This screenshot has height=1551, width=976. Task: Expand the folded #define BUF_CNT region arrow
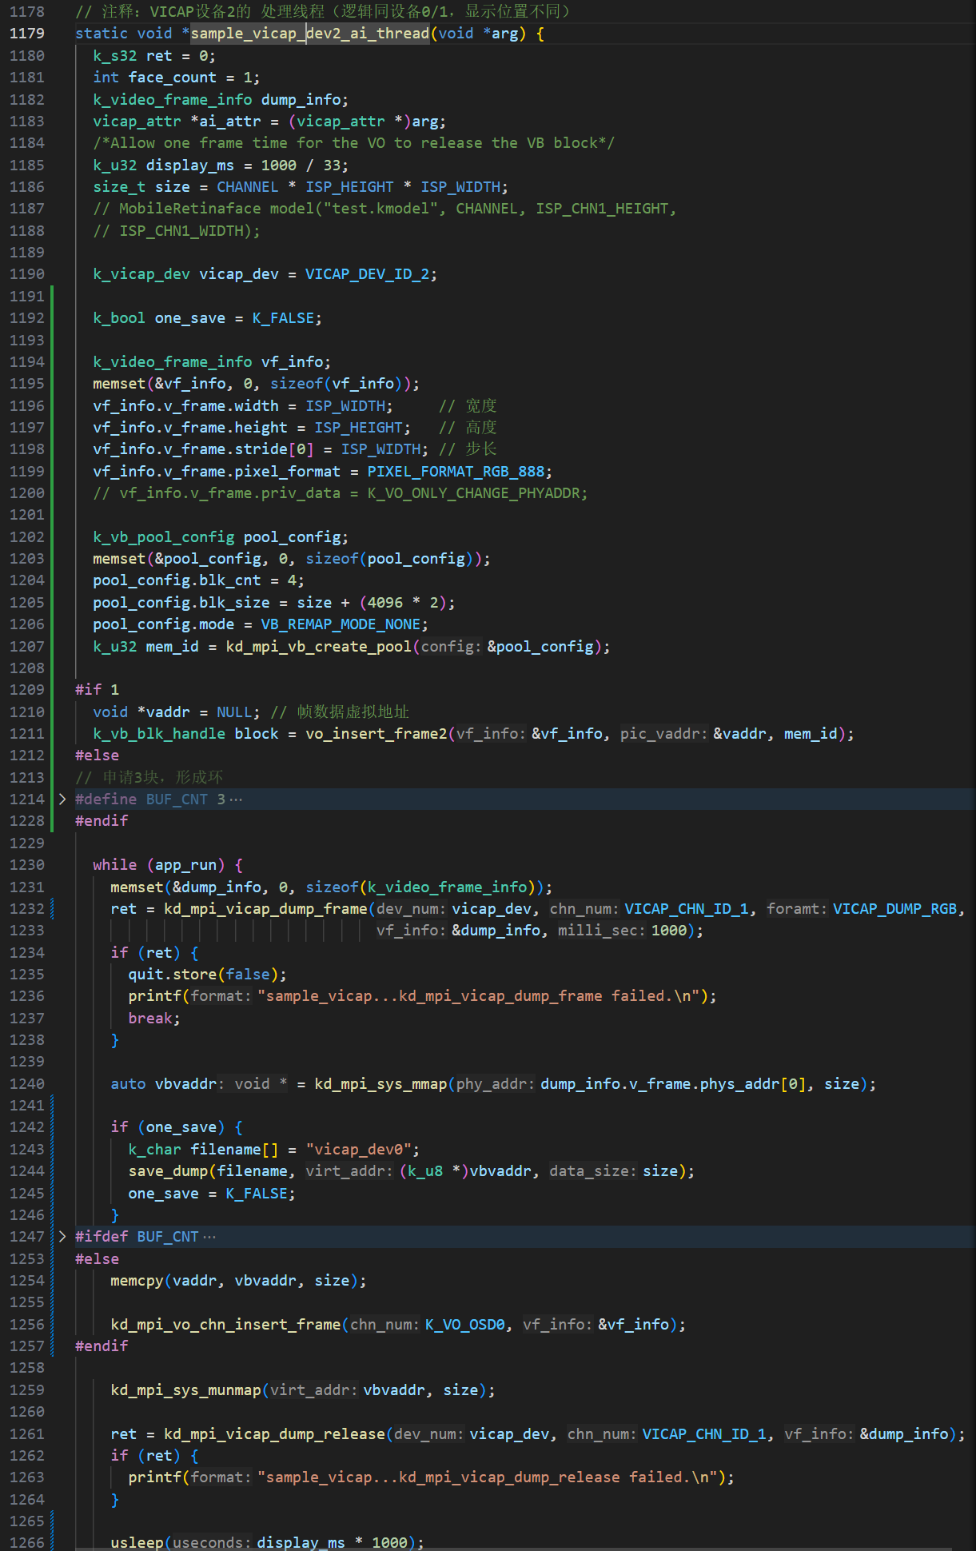tap(62, 799)
